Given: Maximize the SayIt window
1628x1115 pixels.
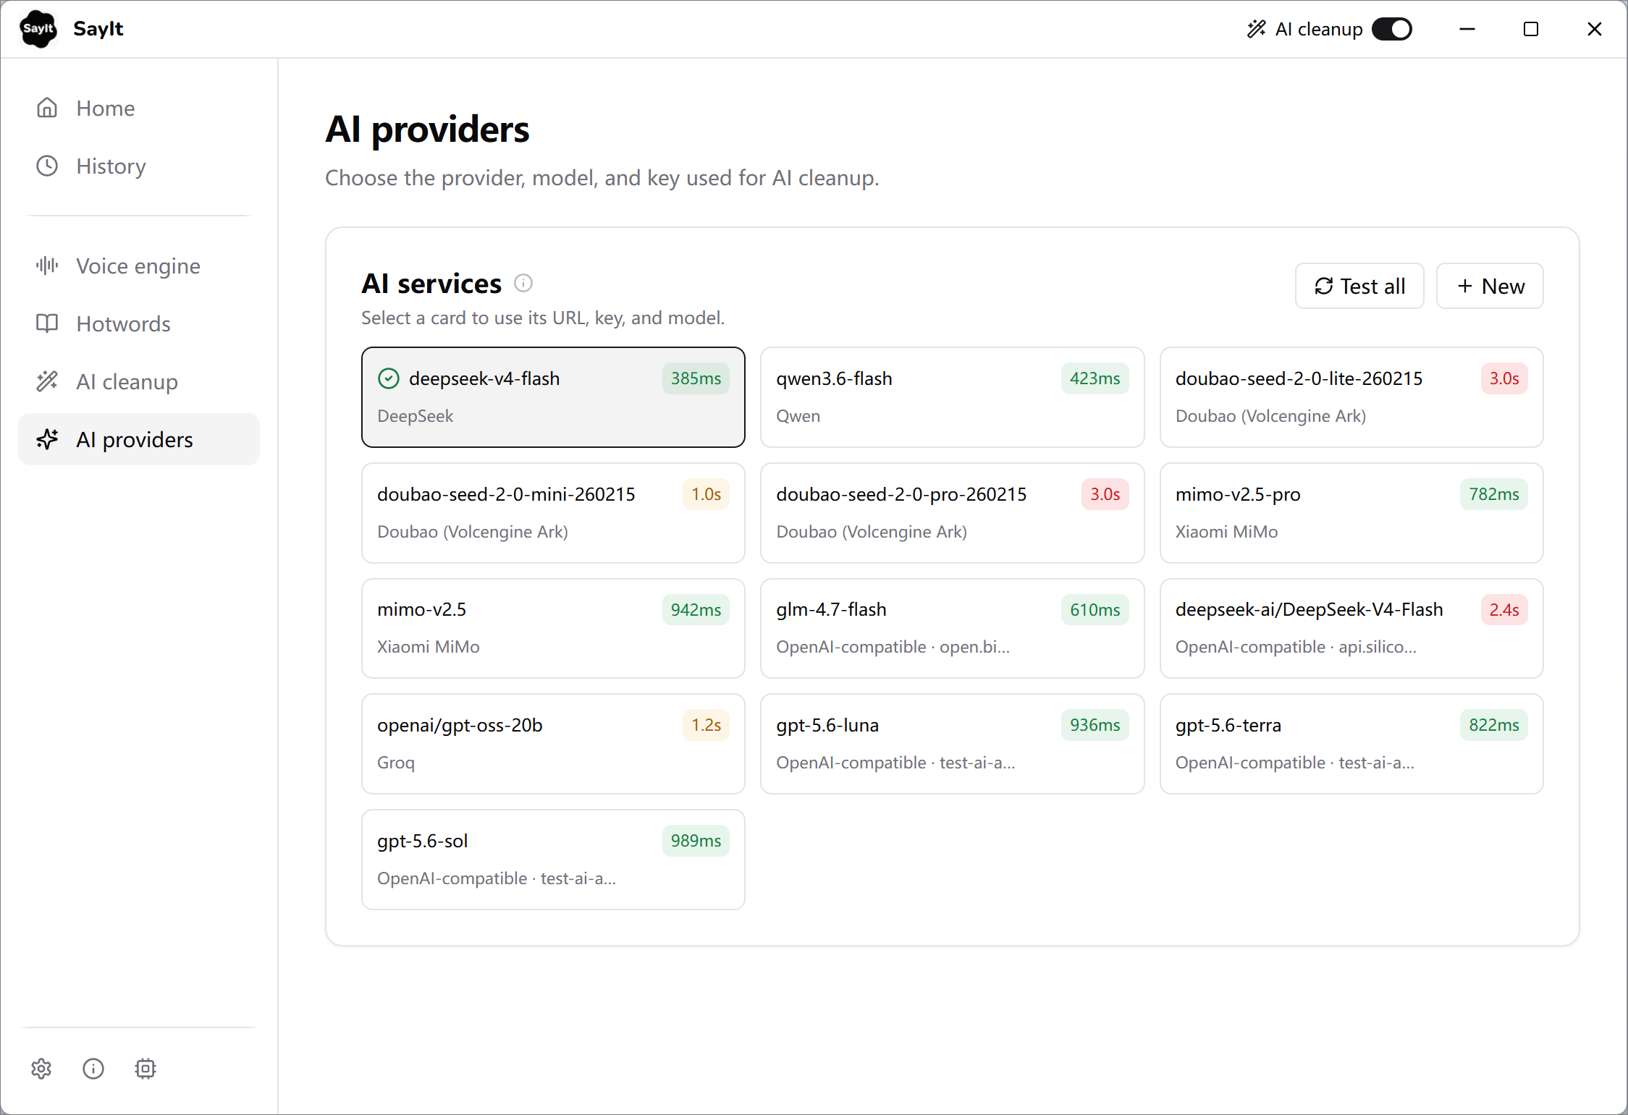Looking at the screenshot, I should tap(1531, 29).
